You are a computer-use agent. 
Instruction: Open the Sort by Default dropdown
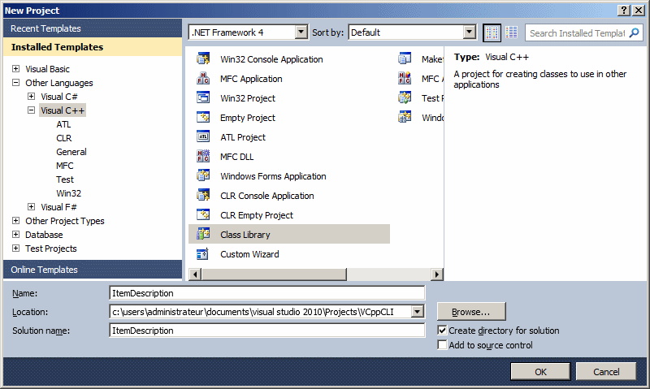point(470,32)
